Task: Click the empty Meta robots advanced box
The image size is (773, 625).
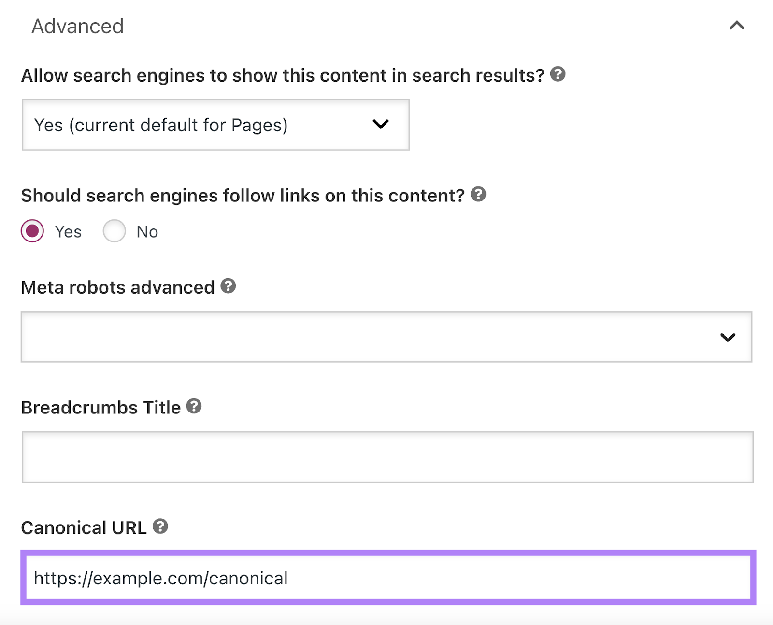Action: tap(338, 337)
